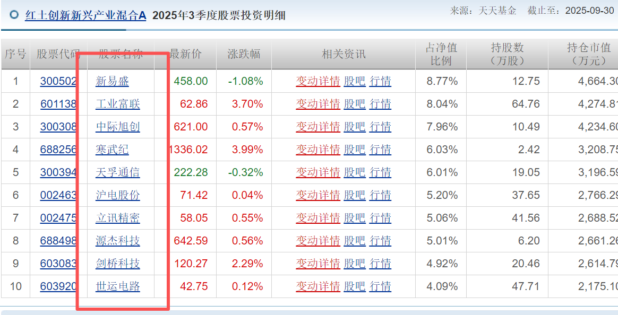Open 股吧 for 源杰科技 row

click(x=355, y=241)
